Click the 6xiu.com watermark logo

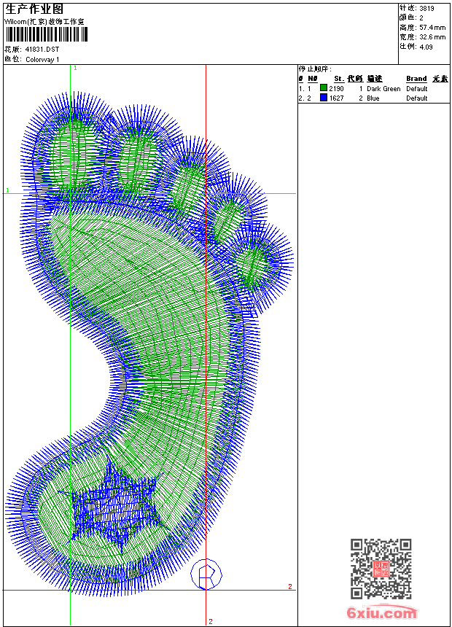381,613
